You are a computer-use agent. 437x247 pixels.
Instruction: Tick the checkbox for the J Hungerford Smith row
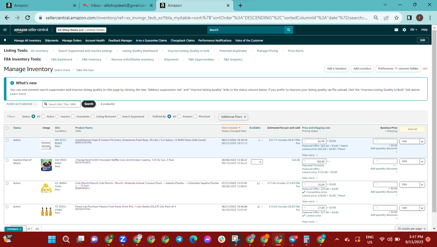7,160
